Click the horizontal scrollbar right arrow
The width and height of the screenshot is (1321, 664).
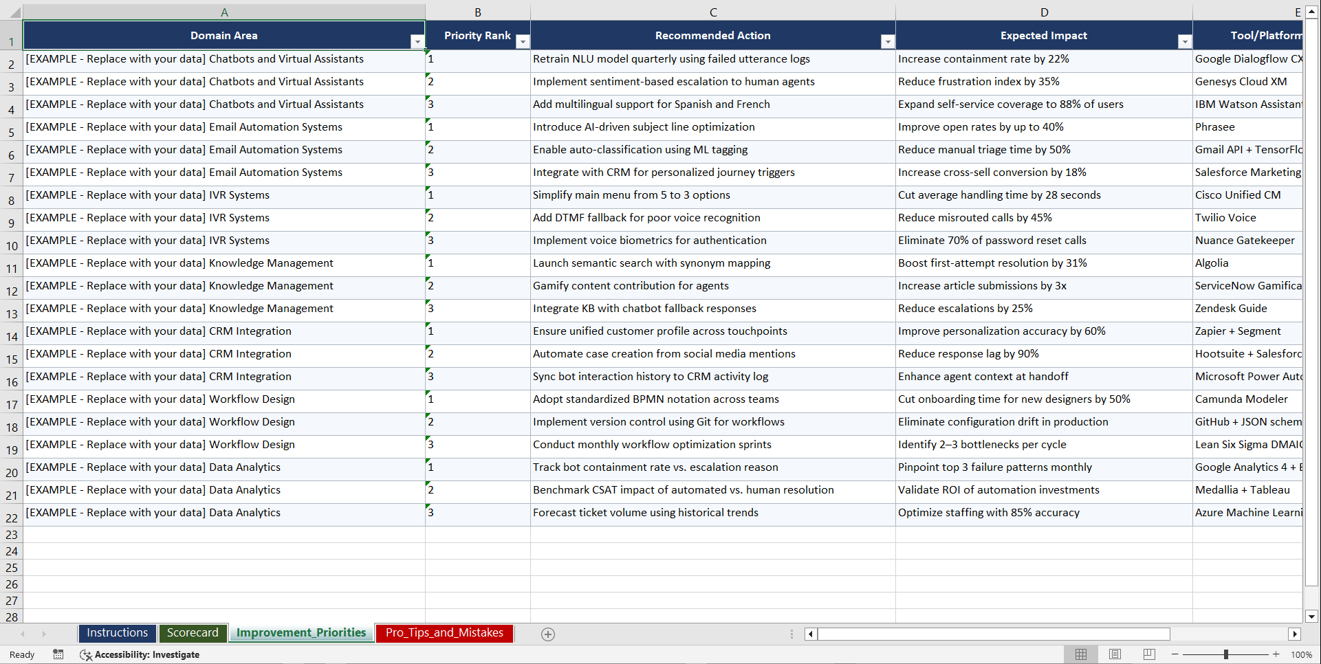[1295, 634]
